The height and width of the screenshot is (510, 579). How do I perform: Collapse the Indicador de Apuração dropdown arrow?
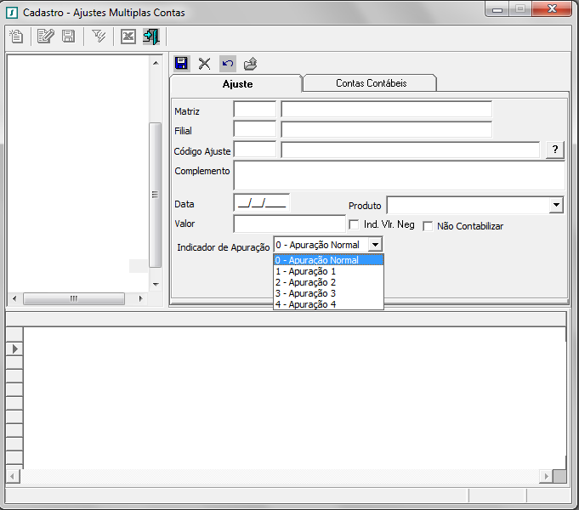click(376, 245)
